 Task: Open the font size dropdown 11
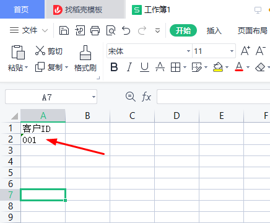[x=232, y=51]
